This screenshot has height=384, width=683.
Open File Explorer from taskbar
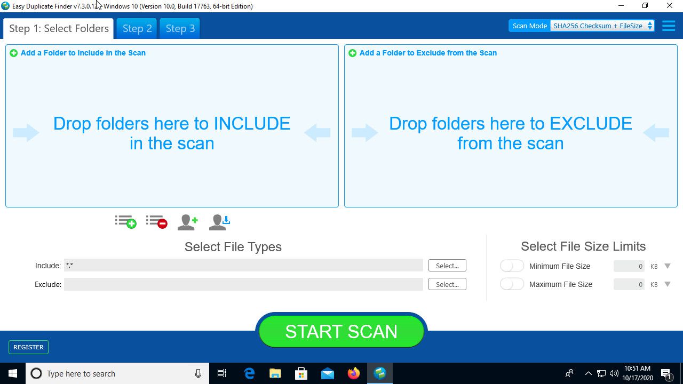point(275,373)
